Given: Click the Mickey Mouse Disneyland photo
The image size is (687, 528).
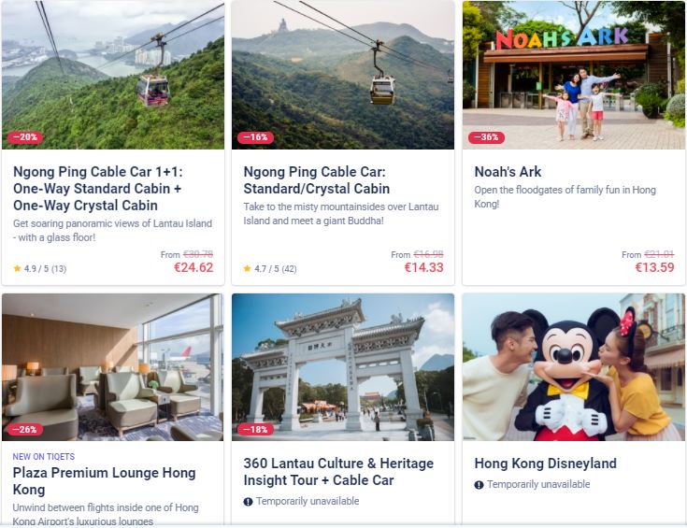Looking at the screenshot, I should coord(574,367).
